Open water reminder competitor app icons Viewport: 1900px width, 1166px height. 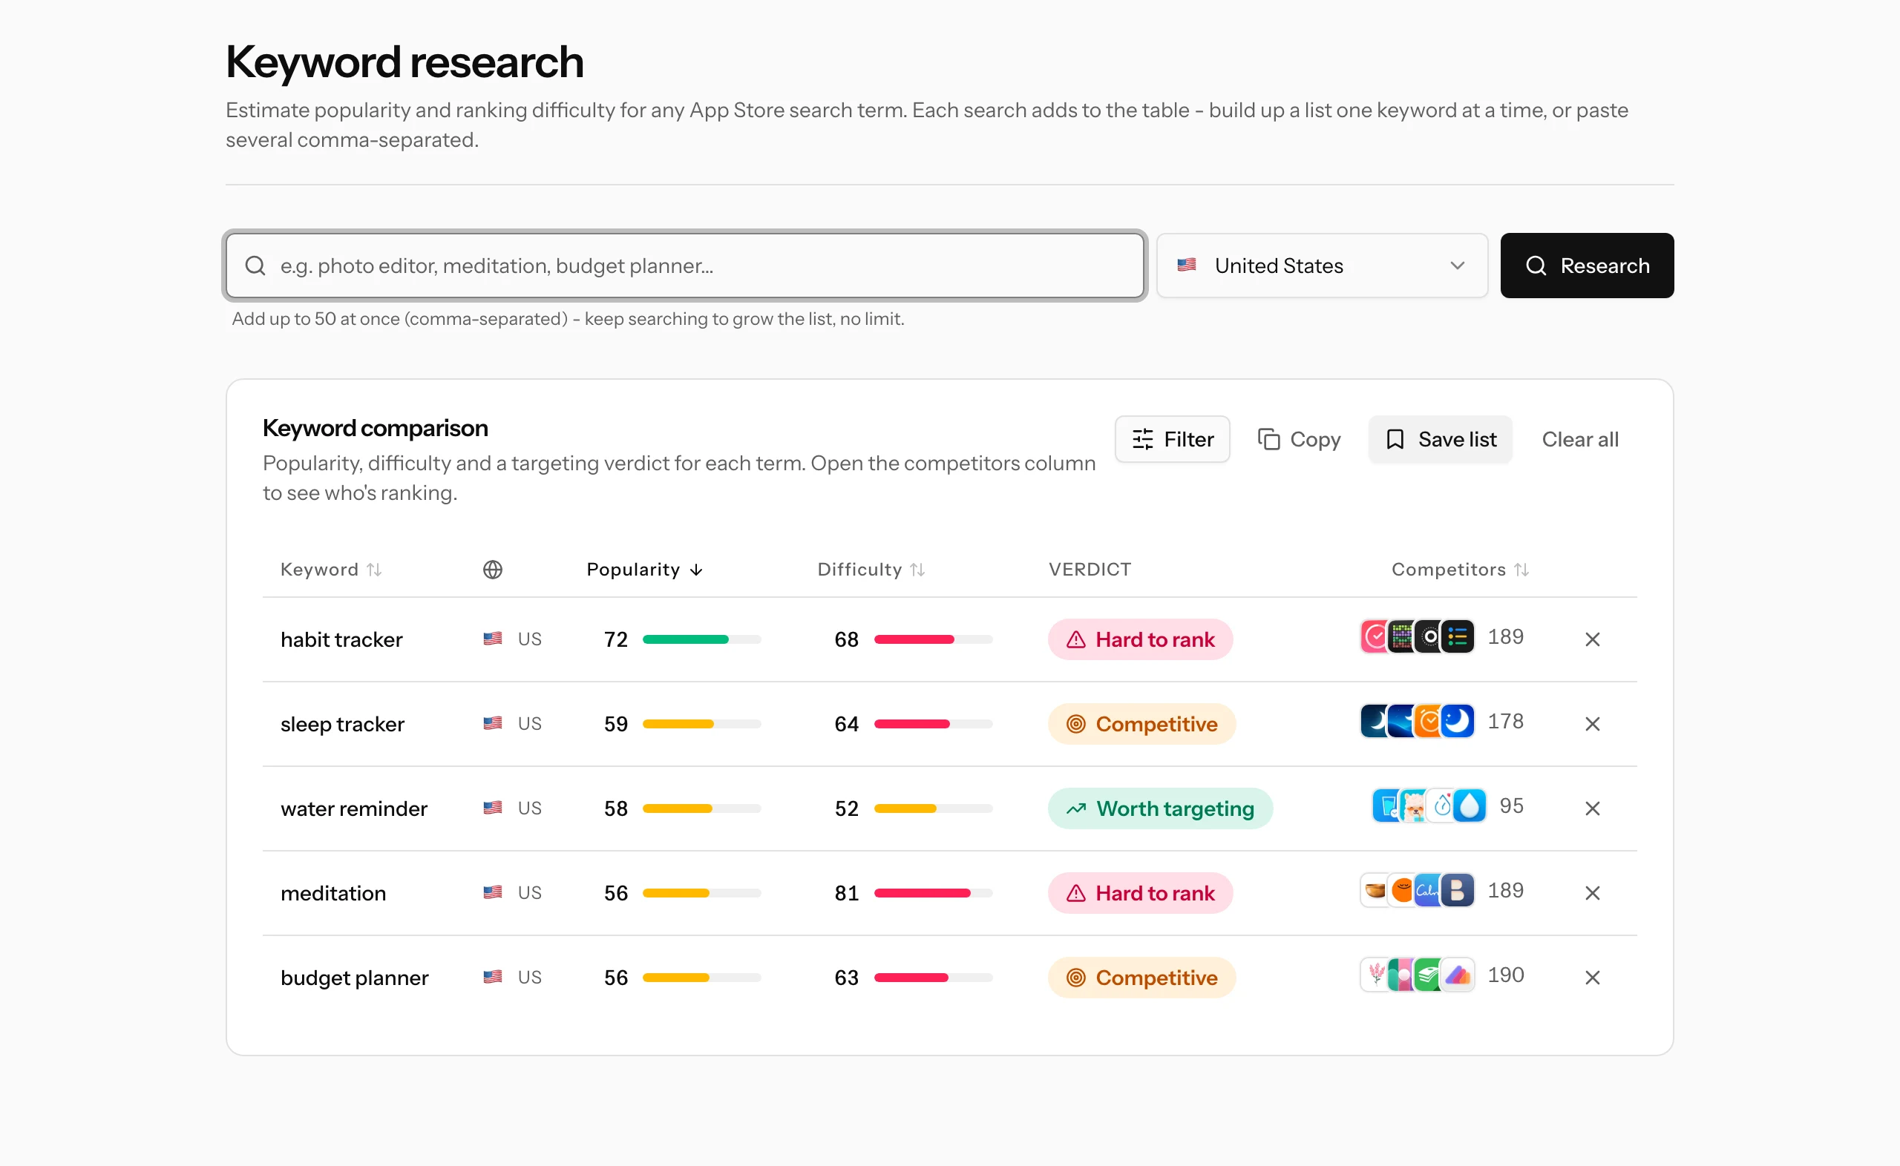(x=1429, y=806)
